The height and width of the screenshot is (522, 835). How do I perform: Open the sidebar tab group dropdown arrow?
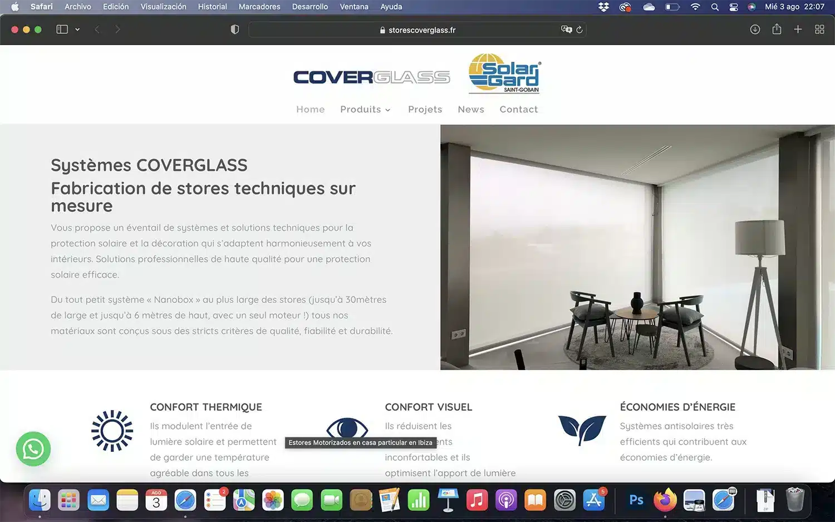coord(77,29)
